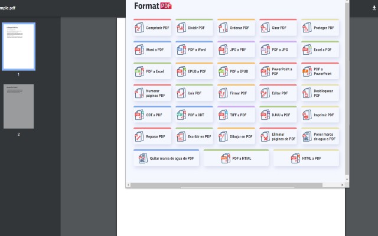378x236 pixels.
Task: Click the PDF a ODT icon
Action: [181, 115]
